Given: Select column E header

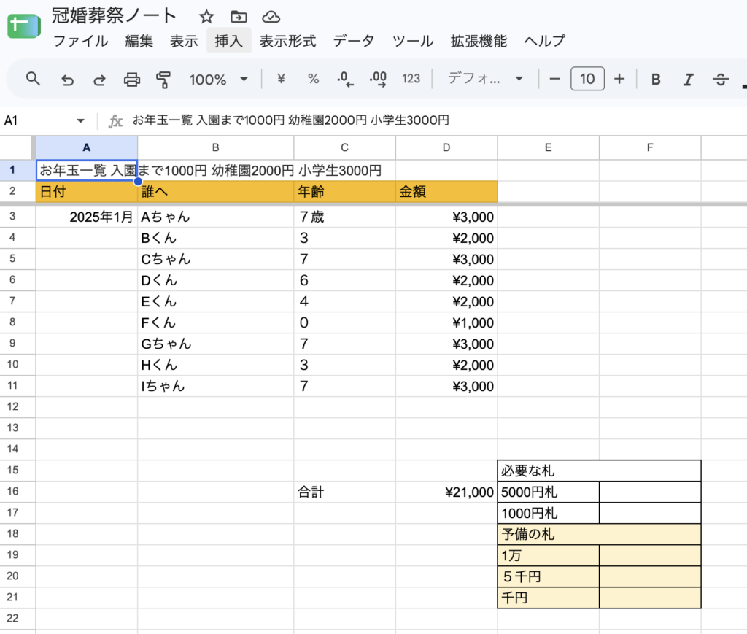Looking at the screenshot, I should click(549, 147).
